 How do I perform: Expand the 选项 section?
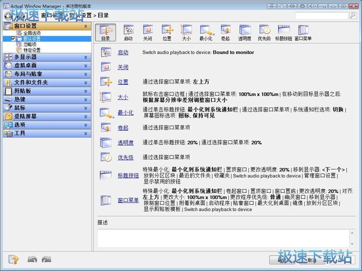click(x=86, y=125)
